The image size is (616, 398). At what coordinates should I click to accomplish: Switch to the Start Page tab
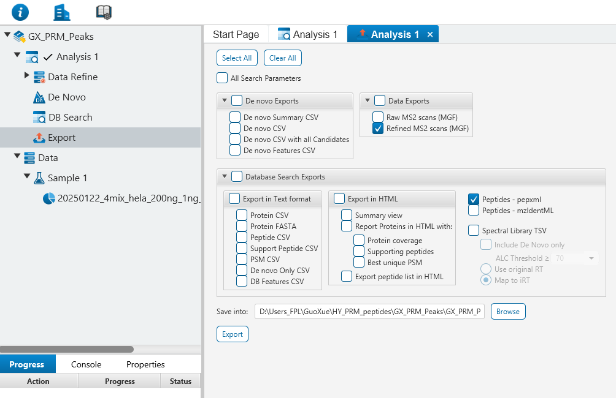pos(236,34)
